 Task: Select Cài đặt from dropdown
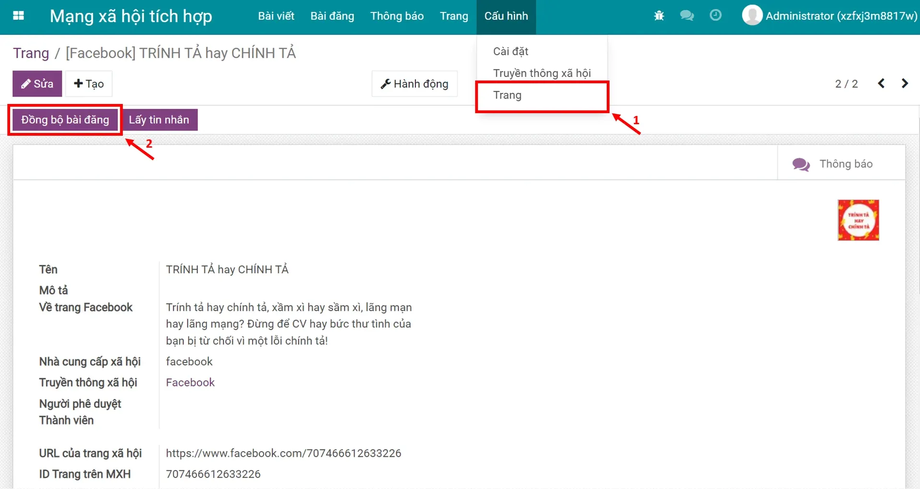511,51
